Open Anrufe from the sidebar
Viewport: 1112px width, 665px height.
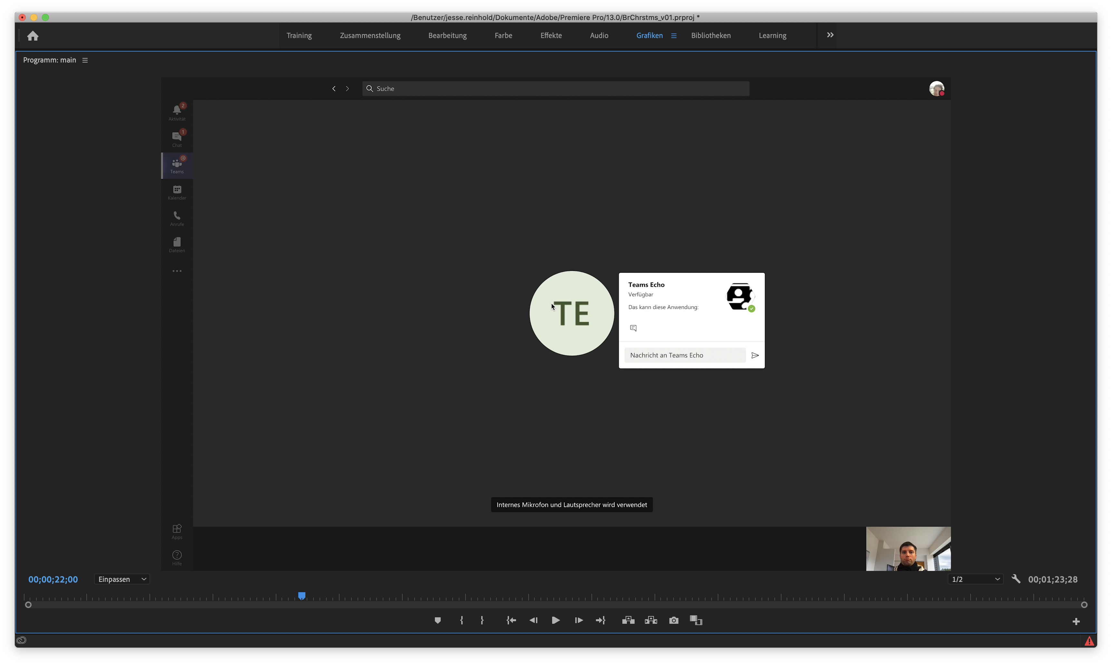[x=177, y=218]
